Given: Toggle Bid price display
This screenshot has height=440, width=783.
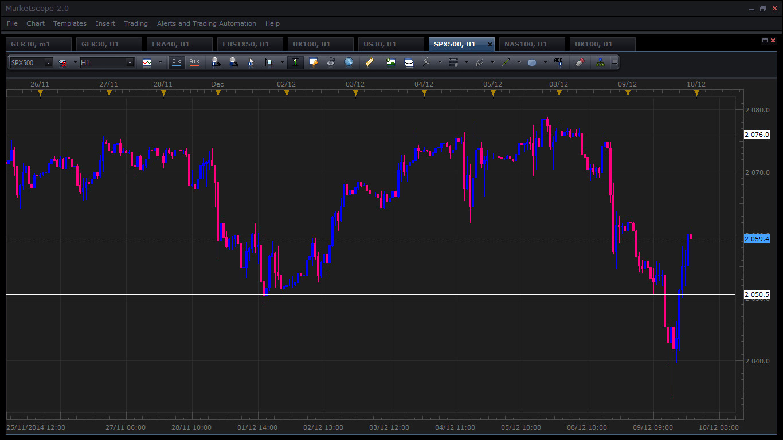Looking at the screenshot, I should pos(177,62).
